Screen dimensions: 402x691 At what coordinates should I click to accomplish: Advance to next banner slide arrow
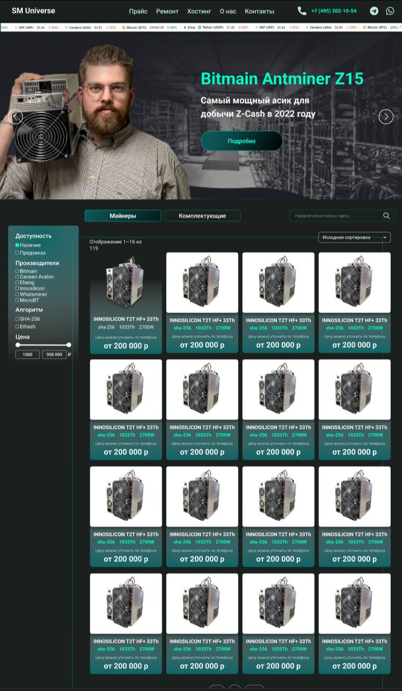(386, 117)
